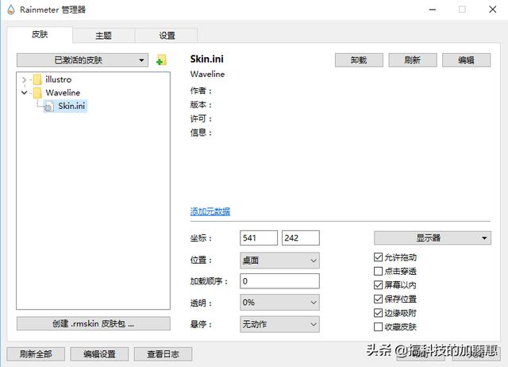
Task: Switch to the 设置 tab
Action: 167,35
